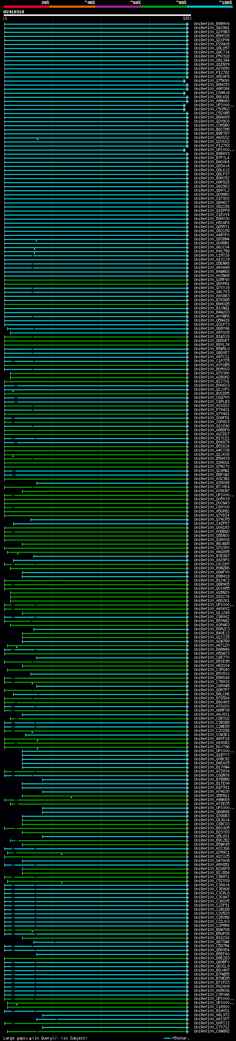Select hit label UniRef100_P74421

(211, 410)
